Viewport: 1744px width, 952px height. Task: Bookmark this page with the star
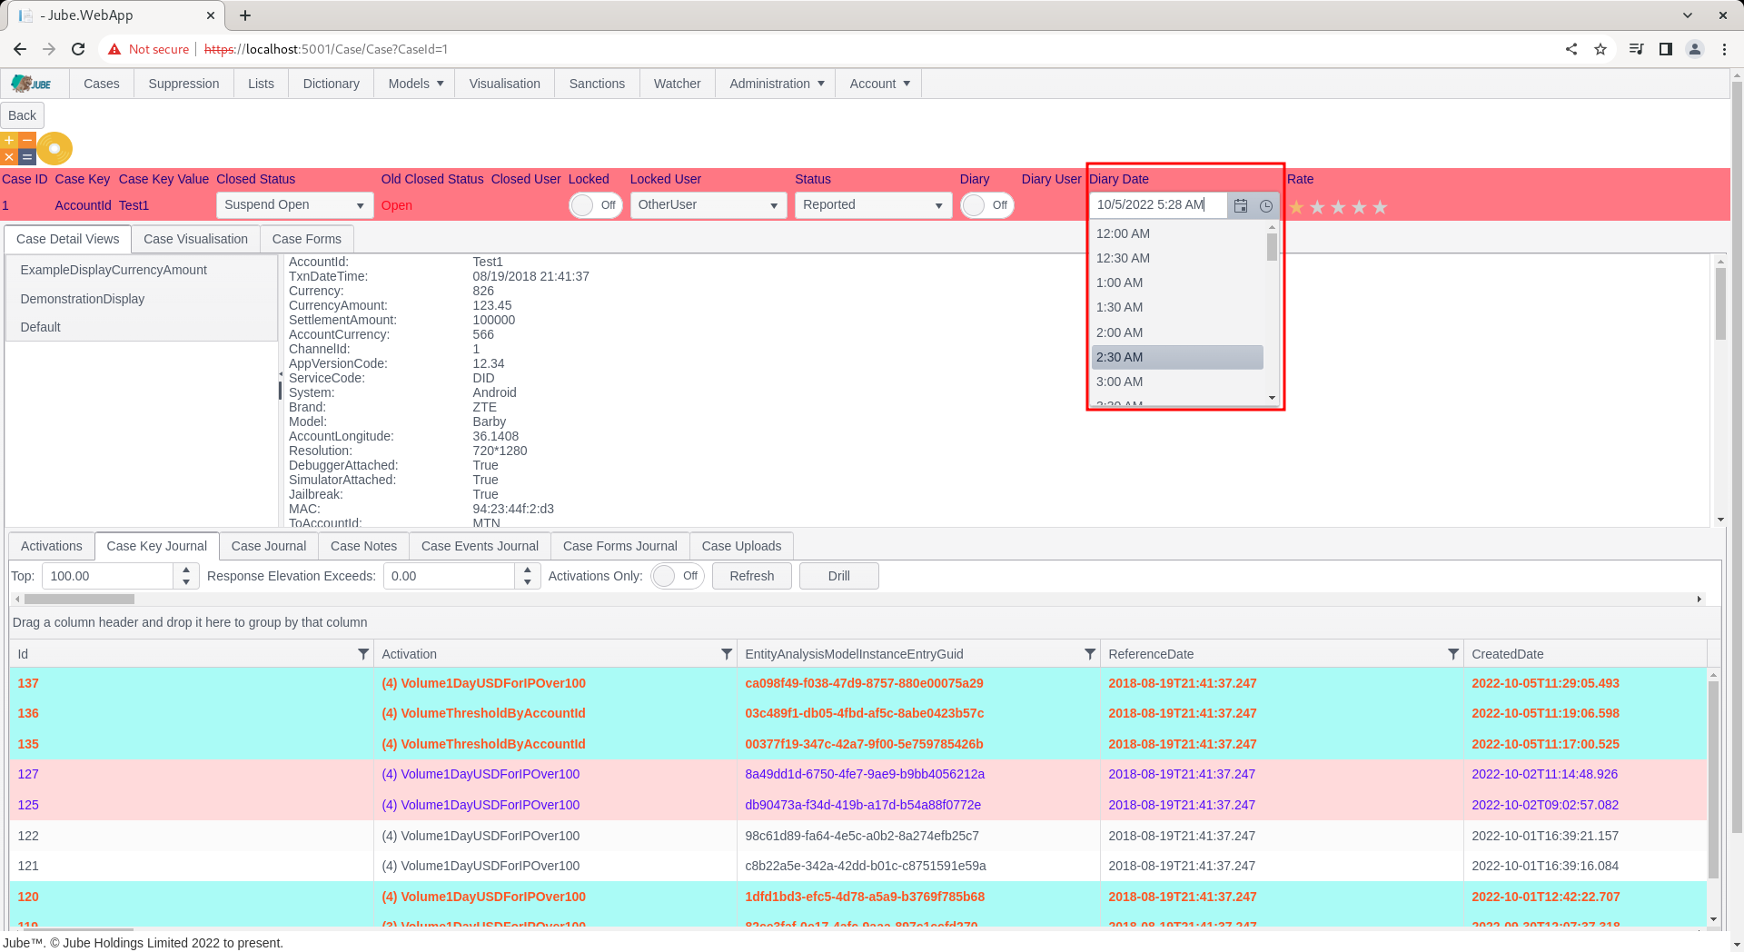tap(1600, 49)
